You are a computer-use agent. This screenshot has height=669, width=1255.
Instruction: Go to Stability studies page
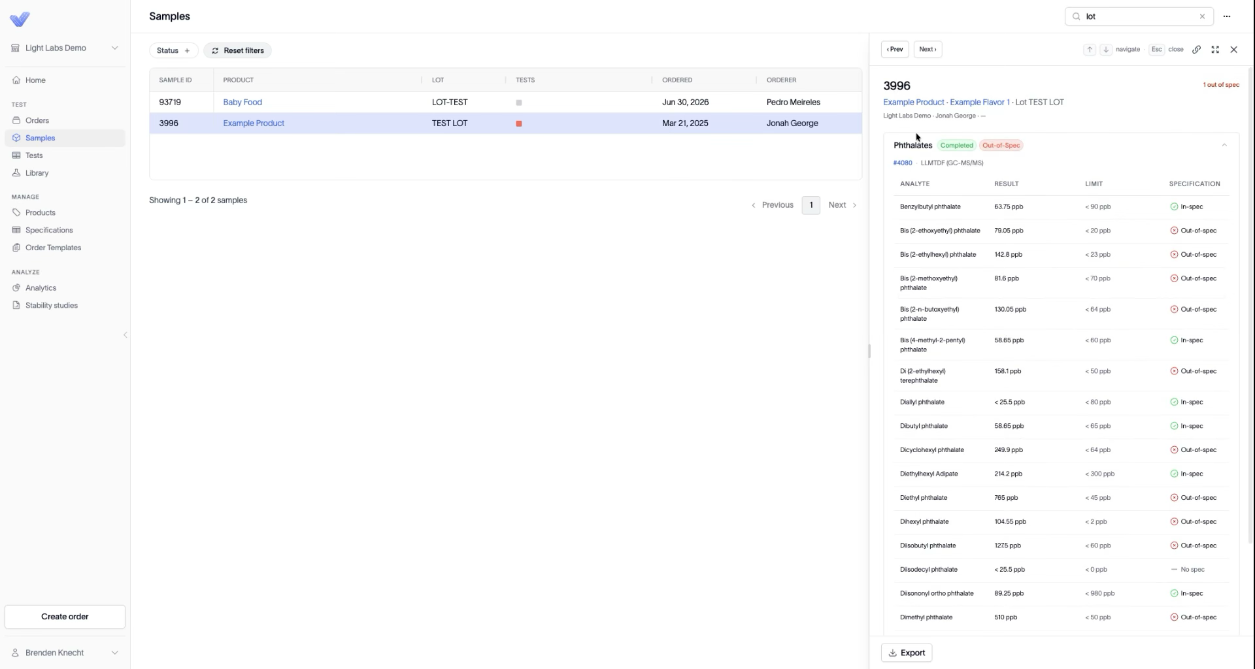[51, 306]
